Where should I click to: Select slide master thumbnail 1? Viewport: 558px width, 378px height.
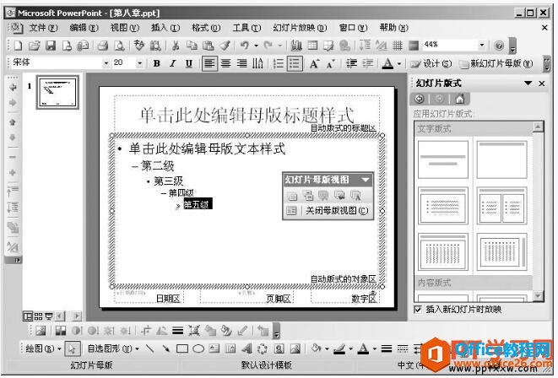(57, 92)
